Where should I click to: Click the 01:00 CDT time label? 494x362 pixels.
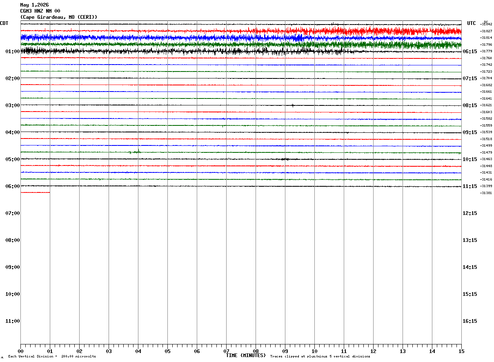(x=13, y=51)
